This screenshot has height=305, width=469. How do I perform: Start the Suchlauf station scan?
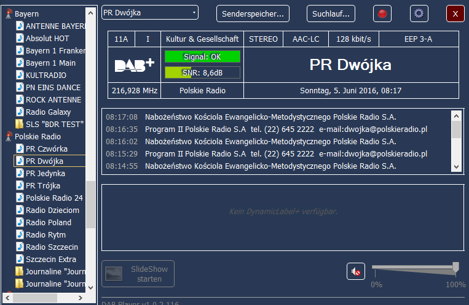[331, 13]
